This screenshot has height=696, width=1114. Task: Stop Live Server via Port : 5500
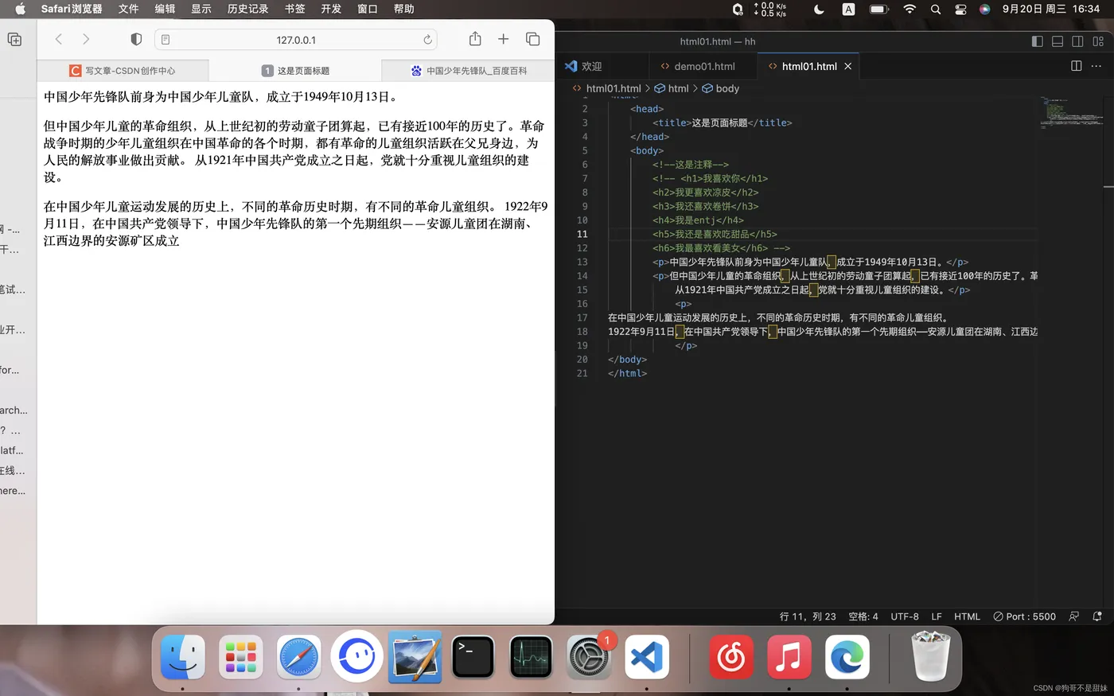tap(1024, 616)
